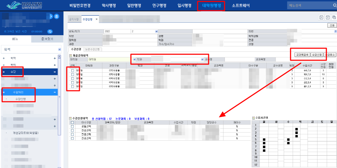This screenshot has height=168, width=337.
Task: Click the lock icon in the sidebar header
Action: [x=57, y=16]
